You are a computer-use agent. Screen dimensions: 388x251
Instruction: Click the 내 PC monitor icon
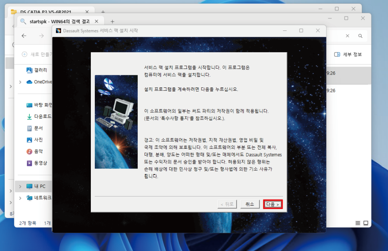point(29,186)
